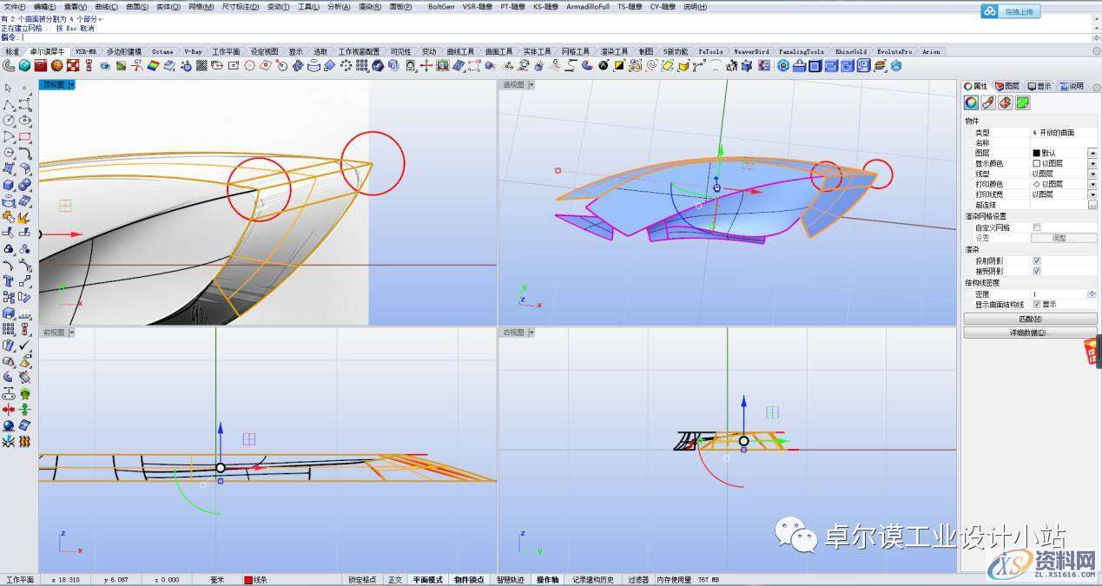Open the 曲面(S) surface menu

click(x=135, y=7)
